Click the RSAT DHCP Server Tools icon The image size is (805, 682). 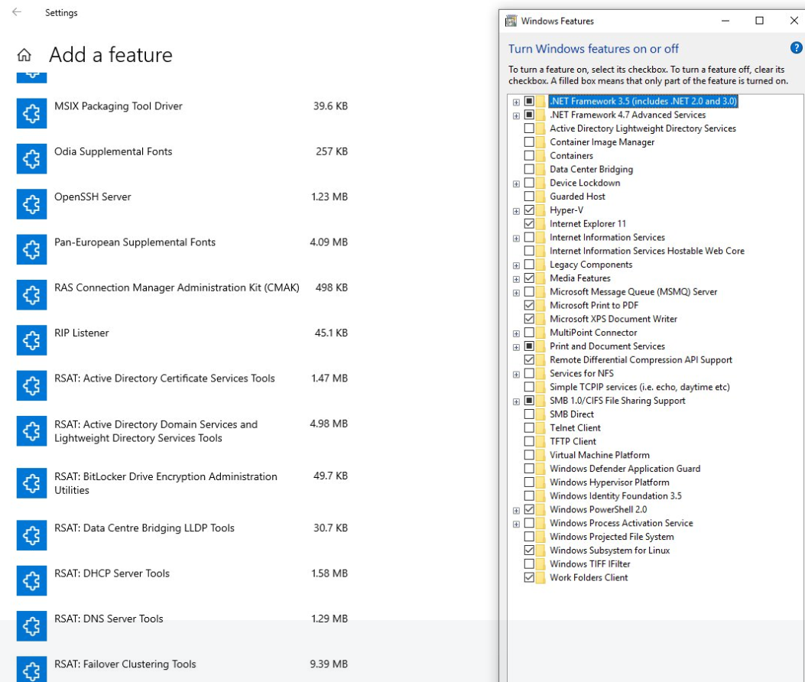coord(31,580)
